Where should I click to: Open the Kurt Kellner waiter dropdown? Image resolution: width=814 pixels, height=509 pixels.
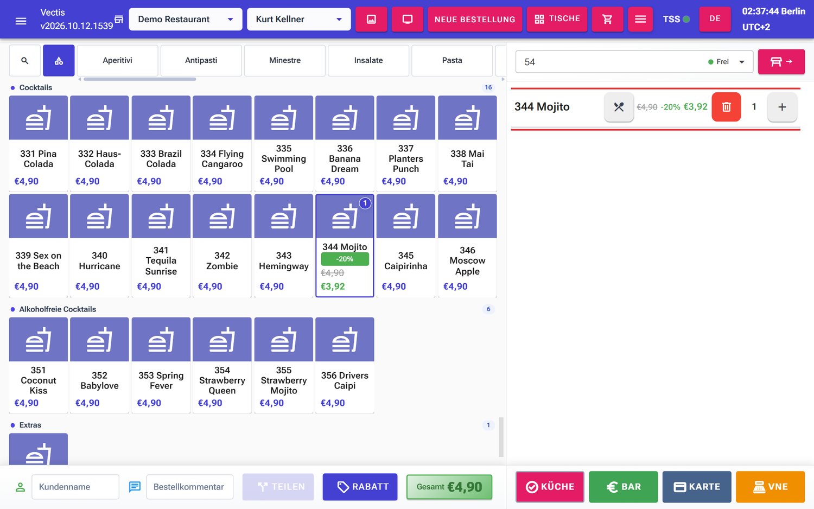[x=298, y=19]
